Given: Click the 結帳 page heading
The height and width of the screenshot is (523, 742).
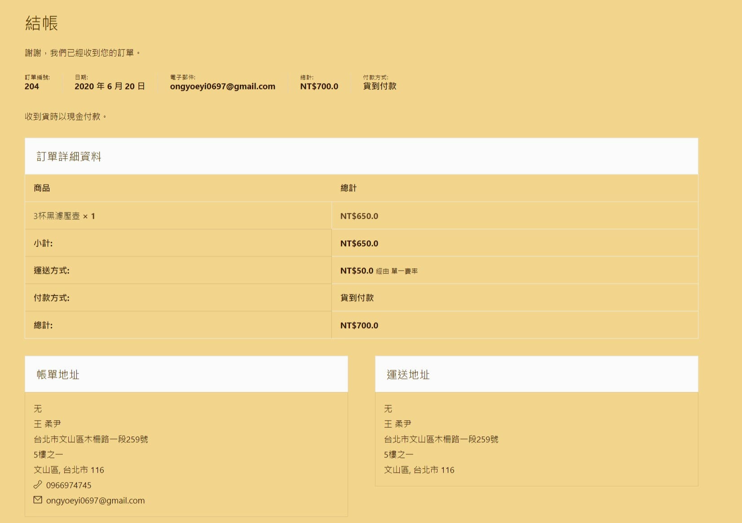Looking at the screenshot, I should (x=41, y=23).
